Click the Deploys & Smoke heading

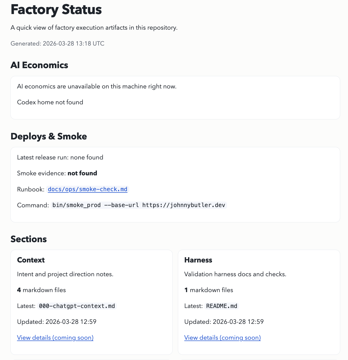click(49, 136)
